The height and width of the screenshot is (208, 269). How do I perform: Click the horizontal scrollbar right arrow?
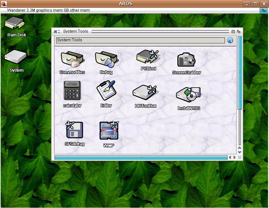[234, 157]
